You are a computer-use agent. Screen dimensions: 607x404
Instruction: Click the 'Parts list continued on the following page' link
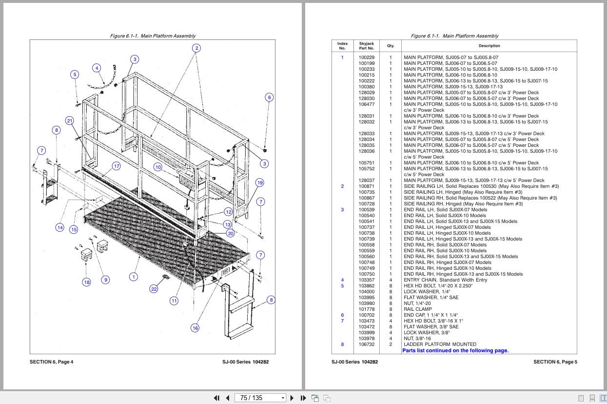pyautogui.click(x=455, y=350)
